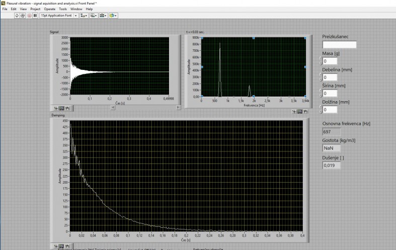This screenshot has width=396, height=250.
Task: Open the Distribute Objects dropdown
Action: (x=94, y=16)
